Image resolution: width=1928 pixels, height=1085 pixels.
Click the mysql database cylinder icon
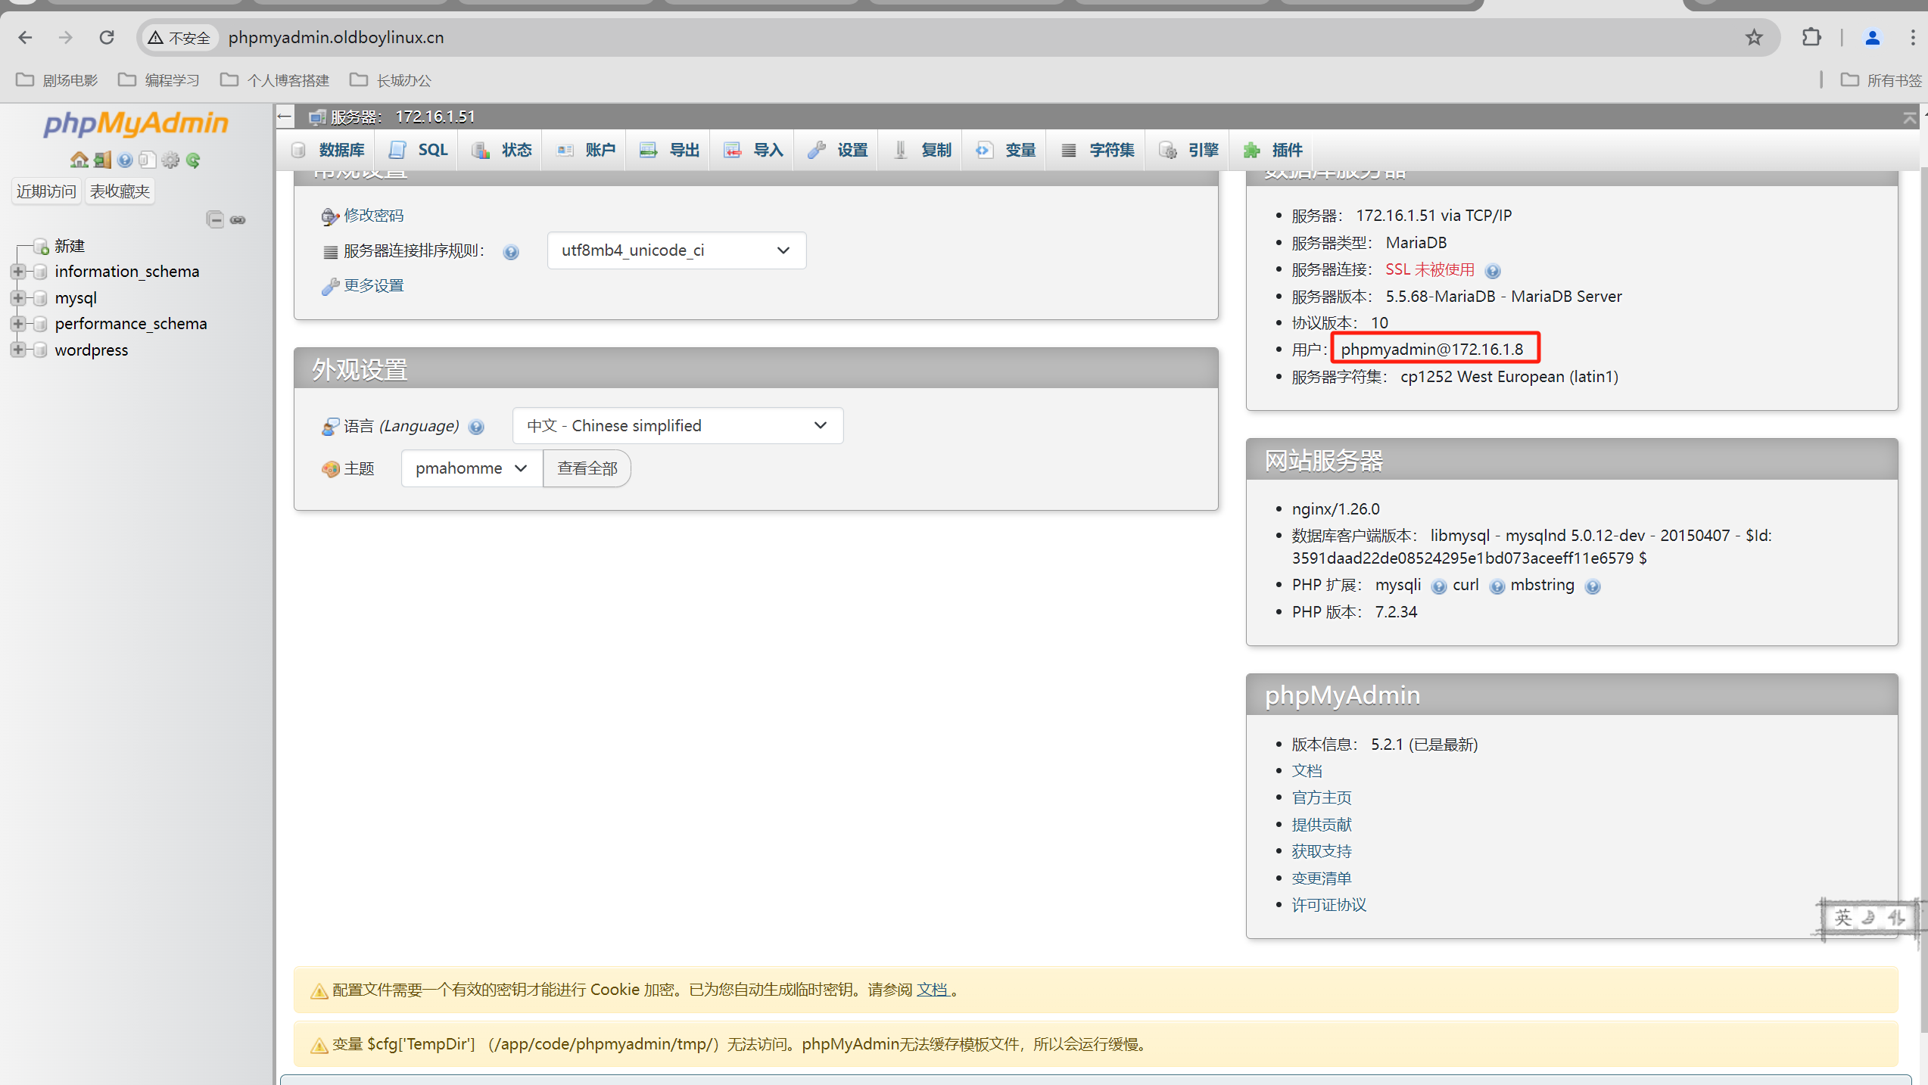click(x=41, y=298)
